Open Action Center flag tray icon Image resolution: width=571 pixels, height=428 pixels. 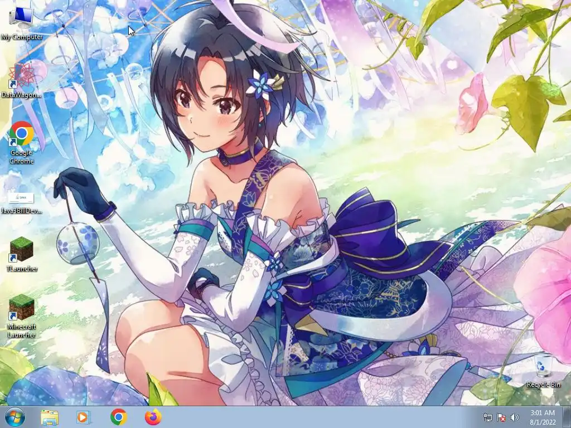point(501,417)
